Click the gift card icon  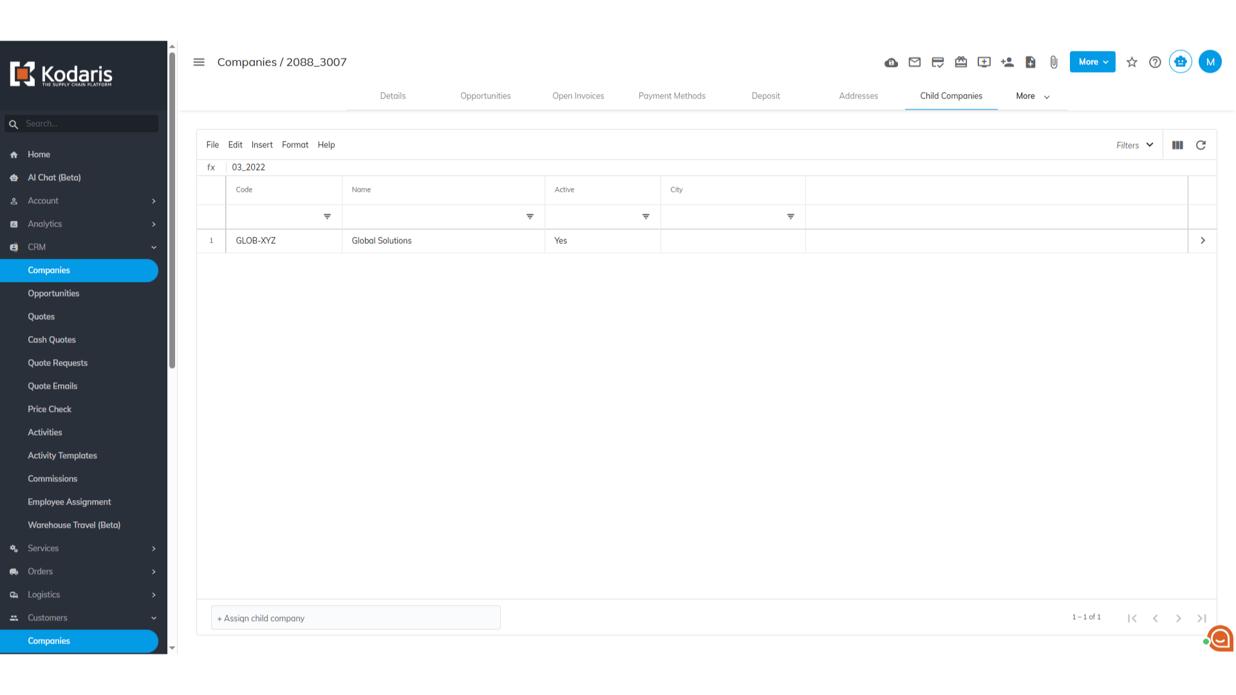click(961, 62)
